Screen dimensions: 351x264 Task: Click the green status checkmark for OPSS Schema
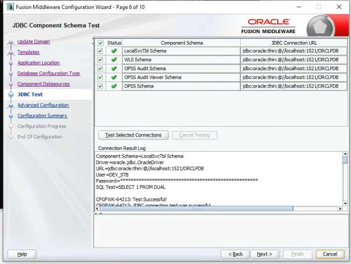tap(114, 86)
